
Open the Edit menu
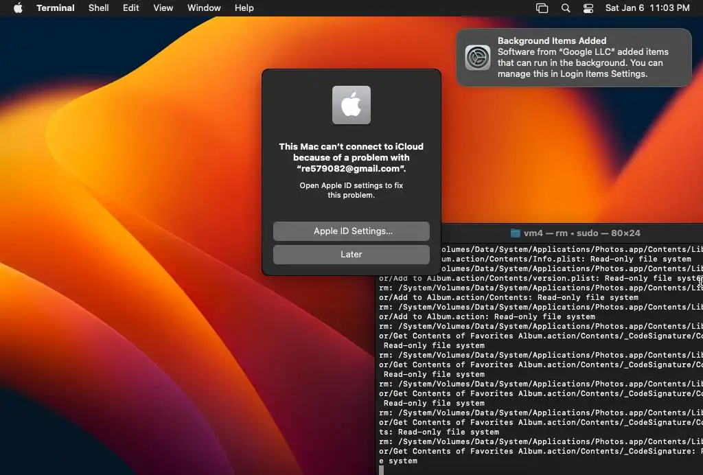point(131,8)
